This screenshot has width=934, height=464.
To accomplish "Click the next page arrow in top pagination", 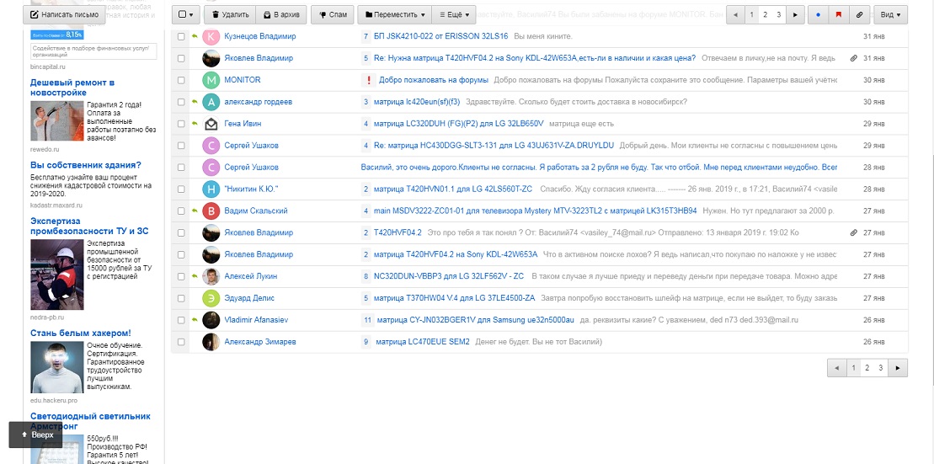I will 793,15.
